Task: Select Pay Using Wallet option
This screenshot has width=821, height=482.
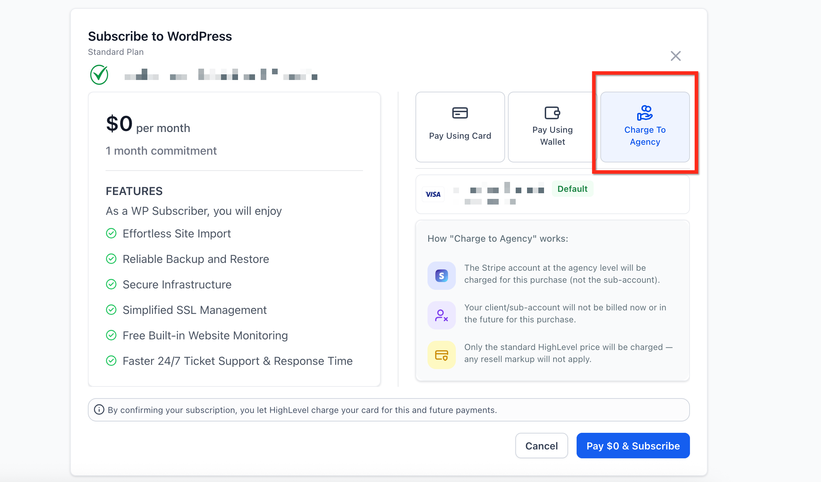Action: point(552,127)
